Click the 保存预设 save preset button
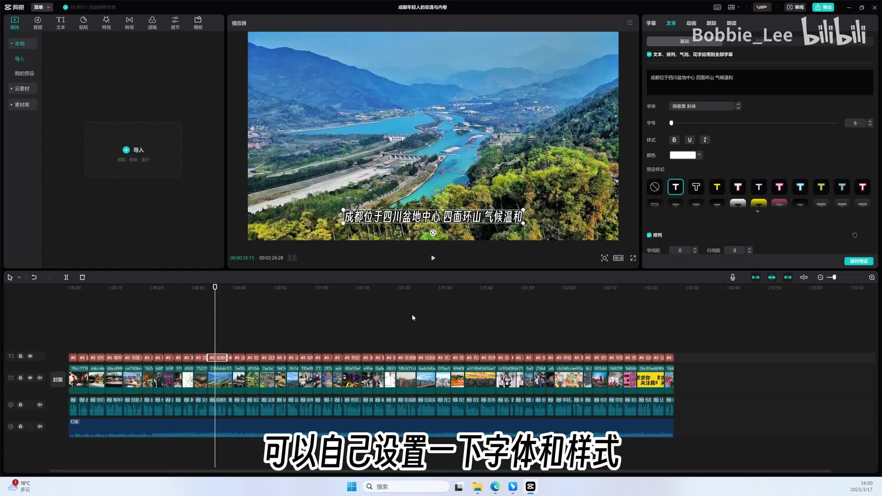This screenshot has height=496, width=882. (x=859, y=261)
